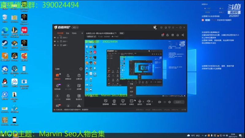The height and width of the screenshot is (138, 245).
Task: Open the Recycle Bin on desktop
Action: coord(5,19)
